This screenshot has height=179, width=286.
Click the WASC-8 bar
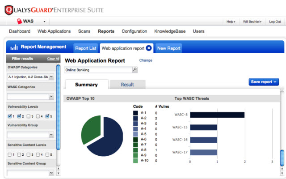(217, 115)
